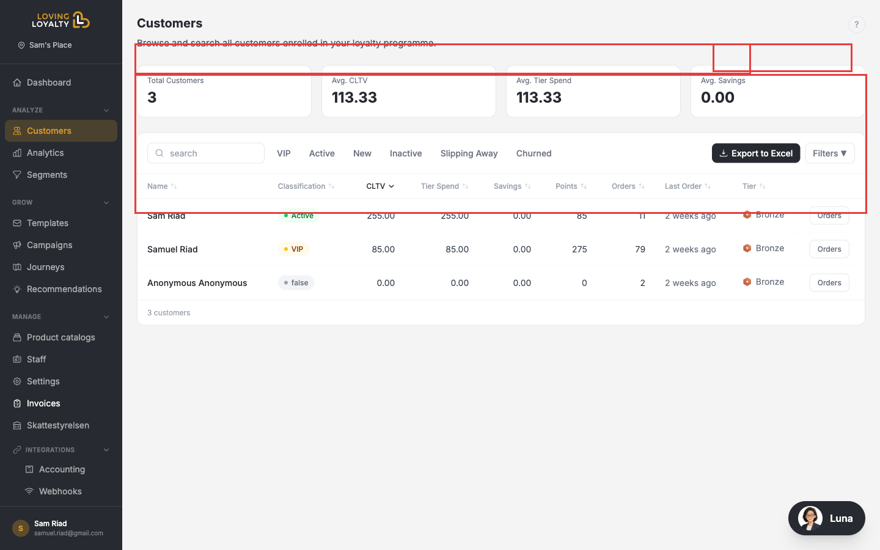880x550 pixels.
Task: Open the Templates envelope icon
Action: click(17, 223)
